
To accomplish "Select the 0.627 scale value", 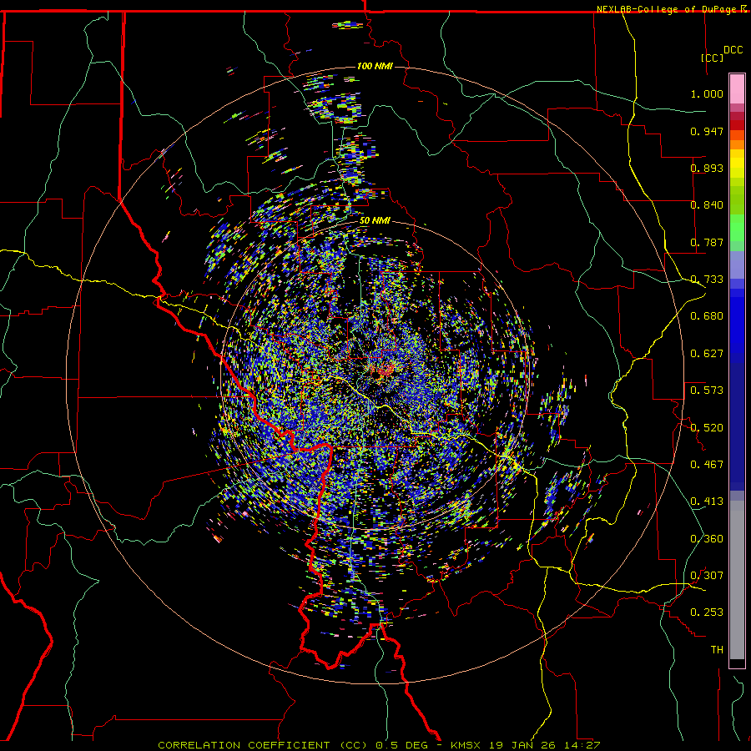I will pyautogui.click(x=707, y=354).
